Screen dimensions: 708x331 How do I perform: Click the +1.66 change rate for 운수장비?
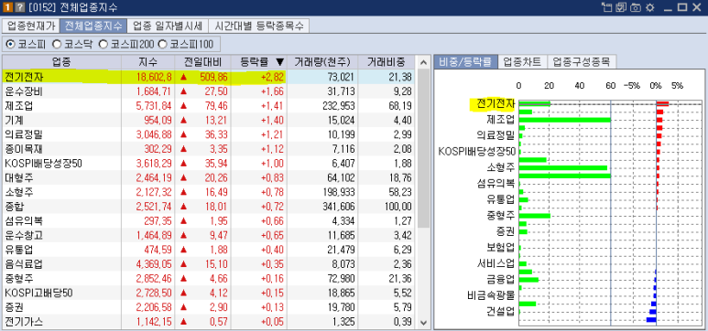(x=272, y=91)
